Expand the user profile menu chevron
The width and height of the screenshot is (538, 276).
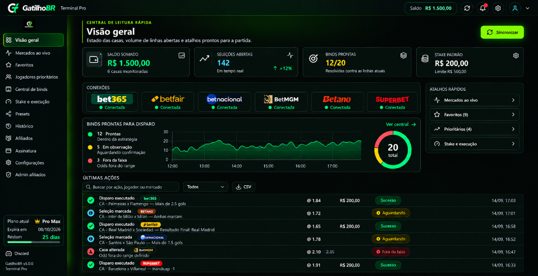(x=527, y=8)
